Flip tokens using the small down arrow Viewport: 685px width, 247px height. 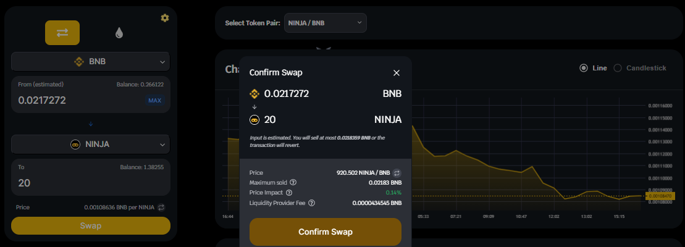(x=91, y=124)
